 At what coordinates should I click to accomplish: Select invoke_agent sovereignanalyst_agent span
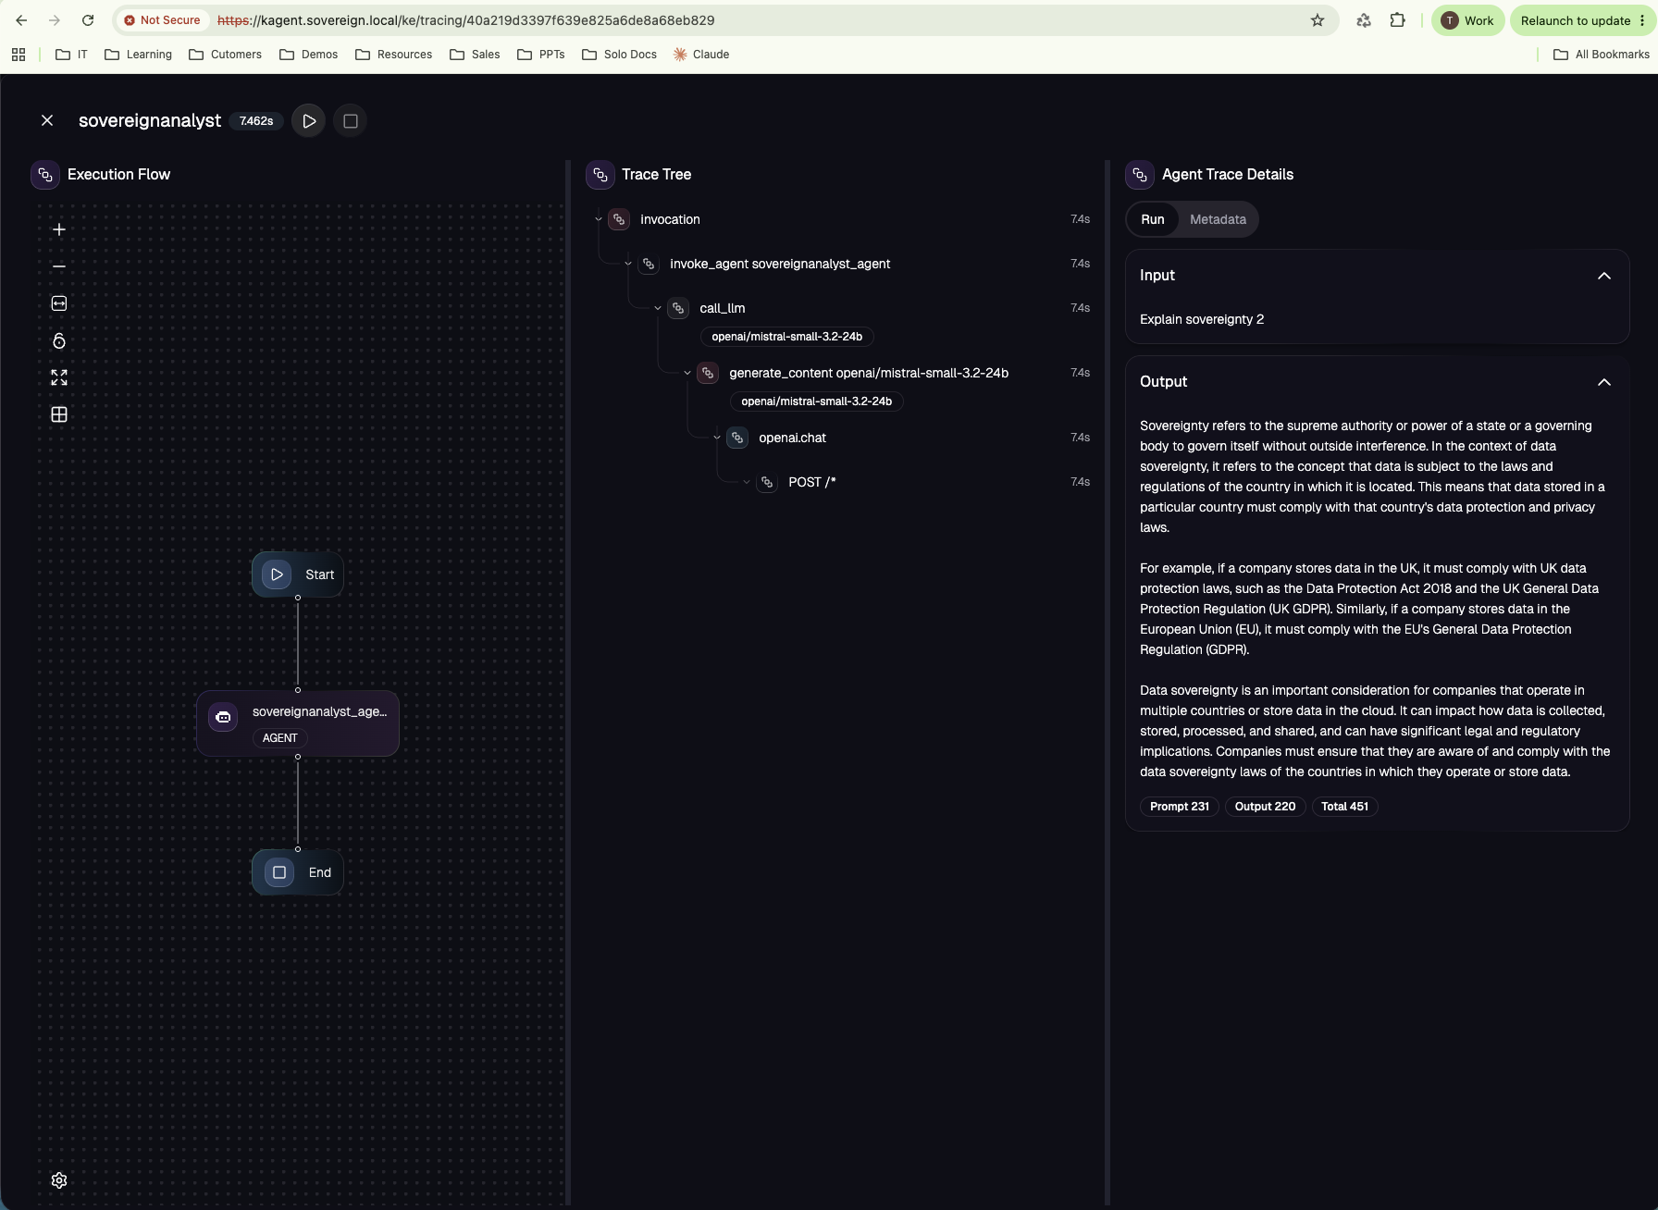(780, 264)
